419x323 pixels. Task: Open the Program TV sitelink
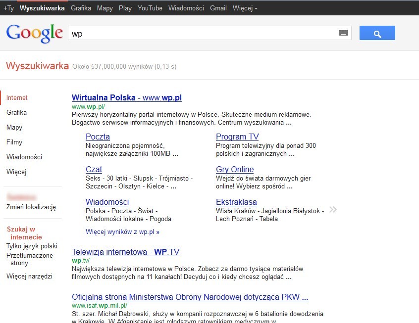(x=237, y=137)
